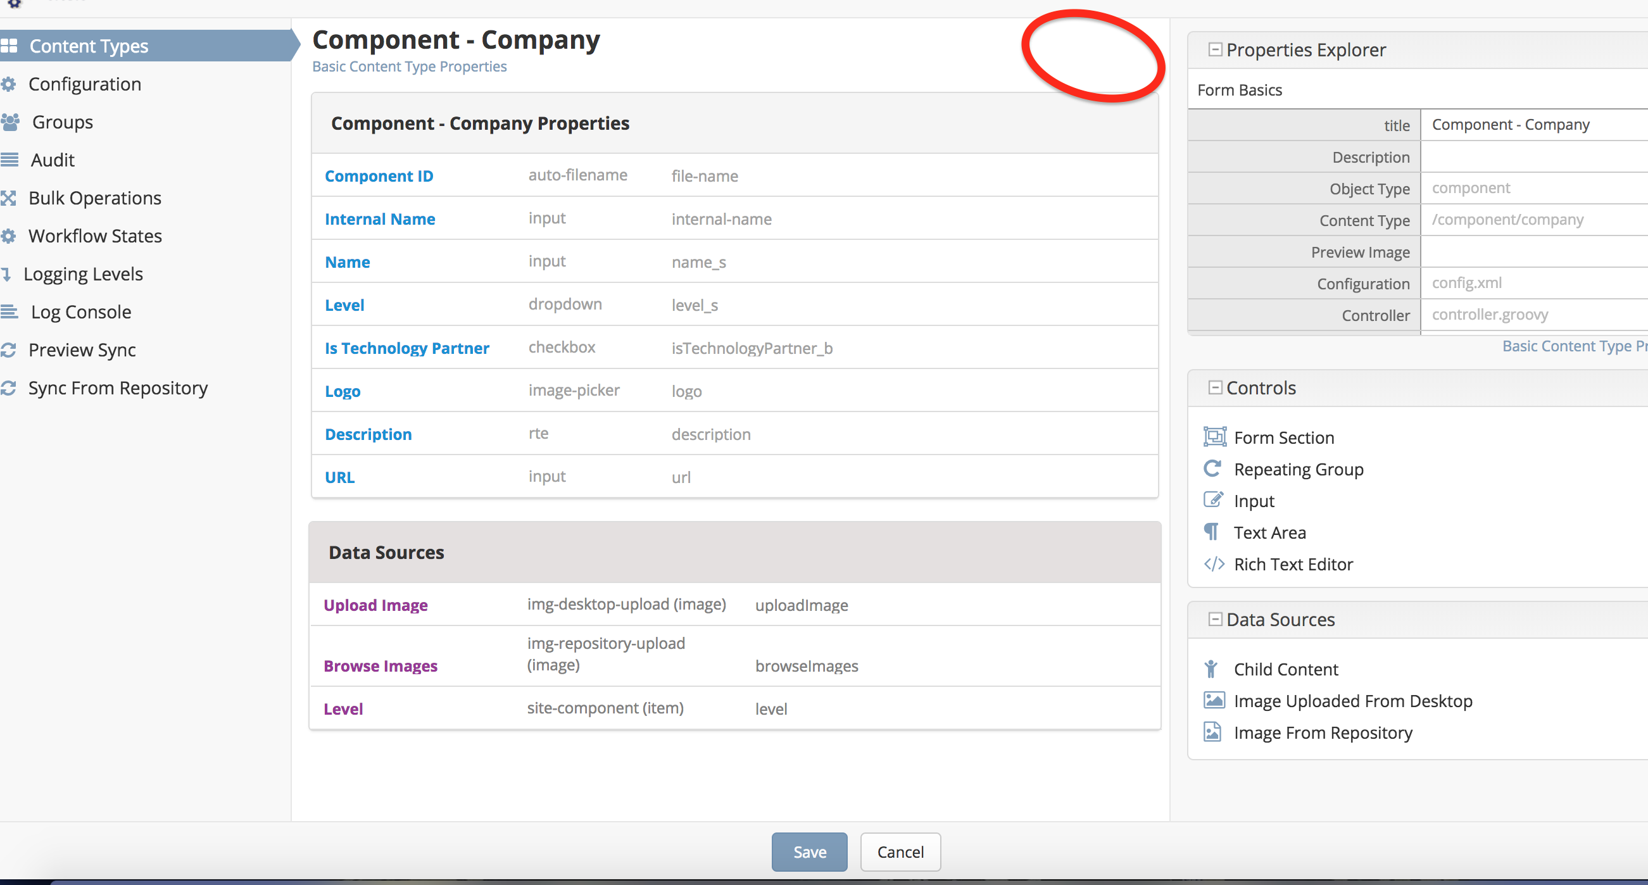Open Workflow States in the sidebar
This screenshot has height=885, width=1648.
pos(95,235)
